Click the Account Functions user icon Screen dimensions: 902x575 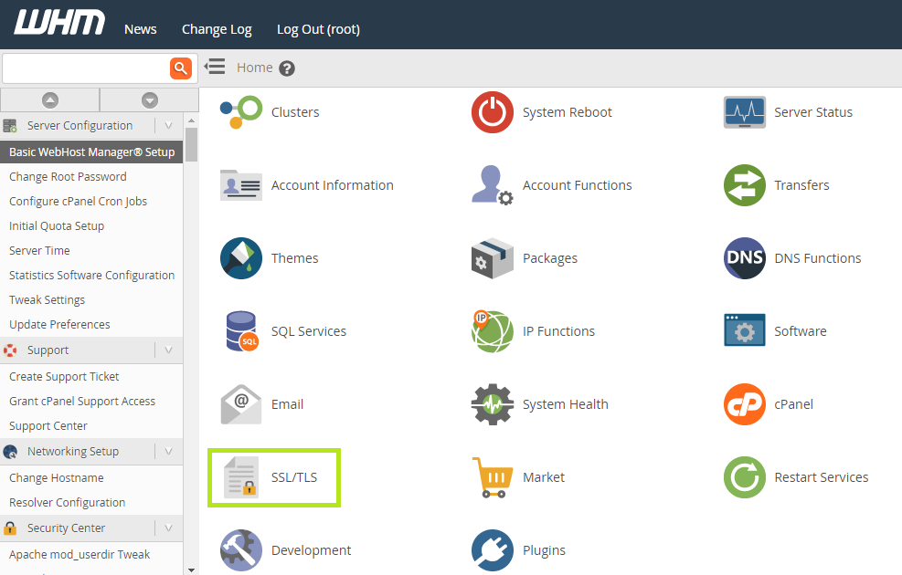point(493,185)
